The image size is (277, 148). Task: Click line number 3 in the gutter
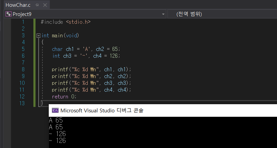[x=23, y=36]
